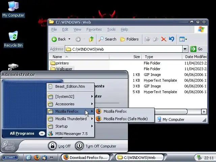Open the File menu
216x162 pixels.
[54, 29]
